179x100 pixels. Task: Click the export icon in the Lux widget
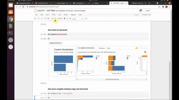[145, 48]
